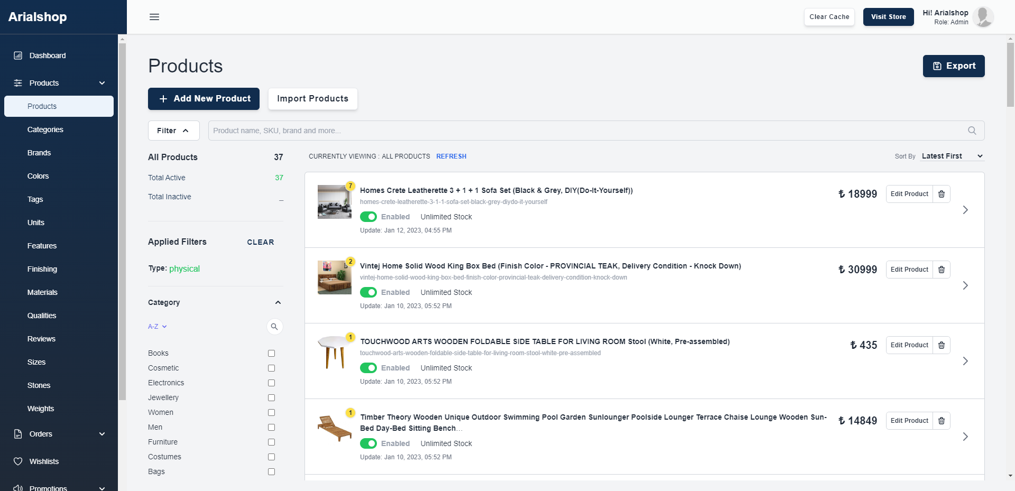Click Visit Store button

click(888, 17)
